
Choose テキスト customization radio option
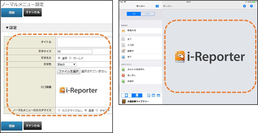tap(97, 110)
